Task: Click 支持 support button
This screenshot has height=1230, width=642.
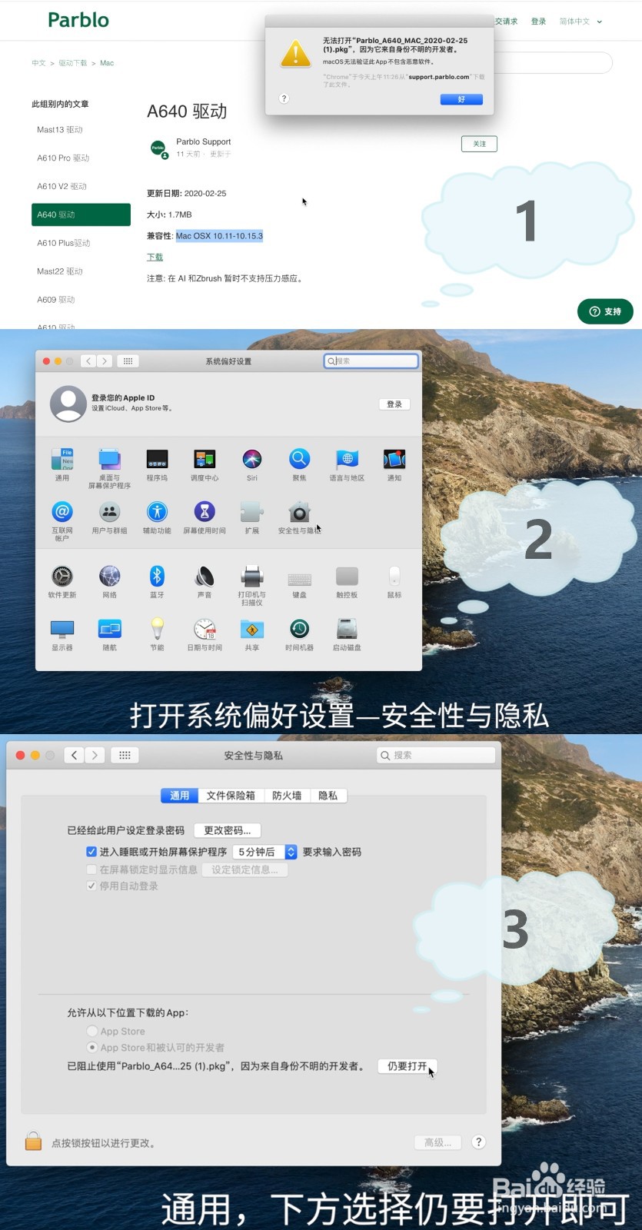Action: click(x=605, y=311)
